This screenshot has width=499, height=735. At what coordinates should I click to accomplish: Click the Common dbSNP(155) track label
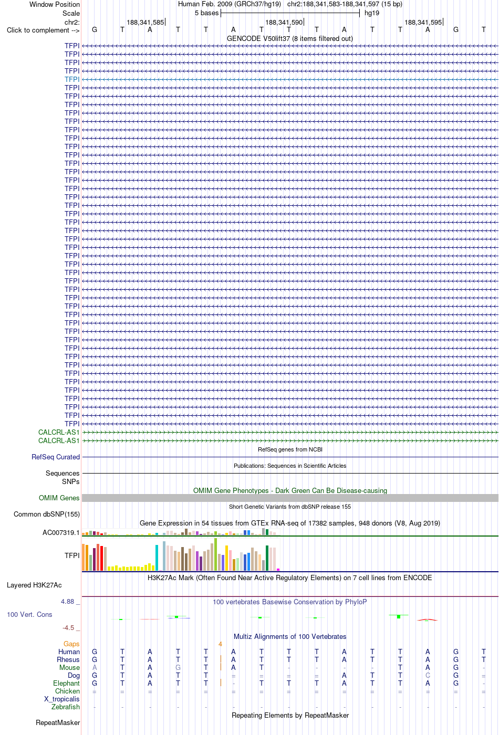click(47, 514)
